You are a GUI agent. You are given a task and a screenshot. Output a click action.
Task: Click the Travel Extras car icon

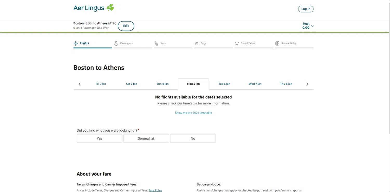coord(237,43)
